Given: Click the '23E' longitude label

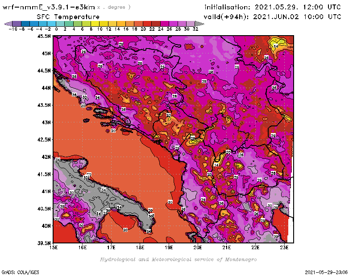Looking at the screenshot, I should tap(284, 247).
